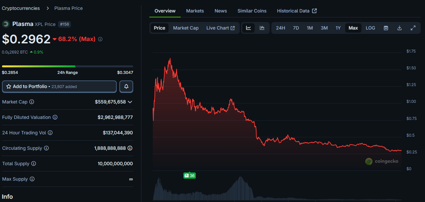Viewport: 425px width, 202px height.
Task: Click the 24h Range progress bar
Action: point(68,66)
